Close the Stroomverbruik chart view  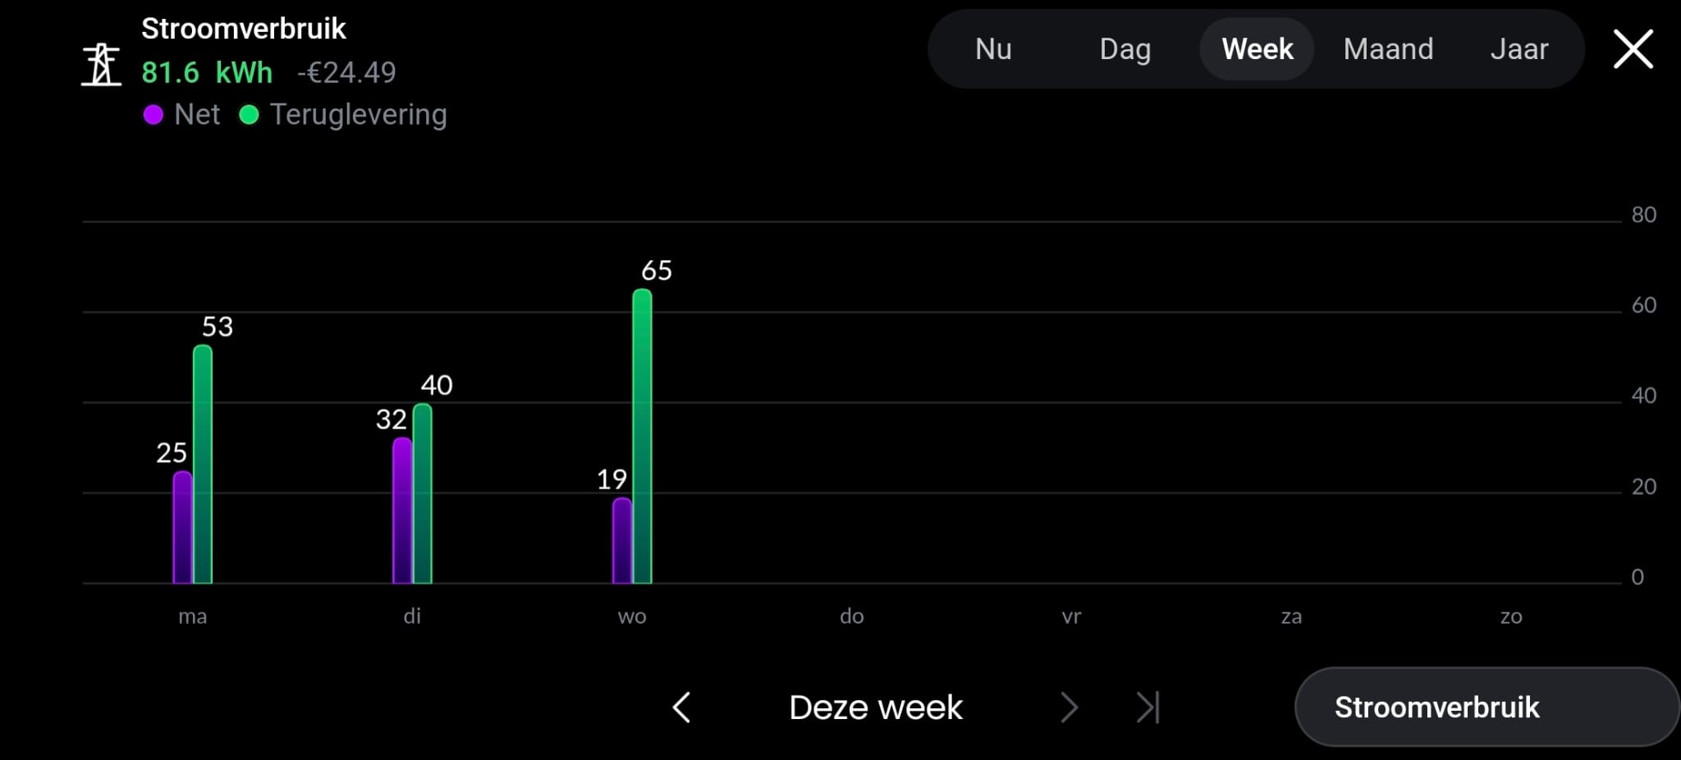point(1633,49)
